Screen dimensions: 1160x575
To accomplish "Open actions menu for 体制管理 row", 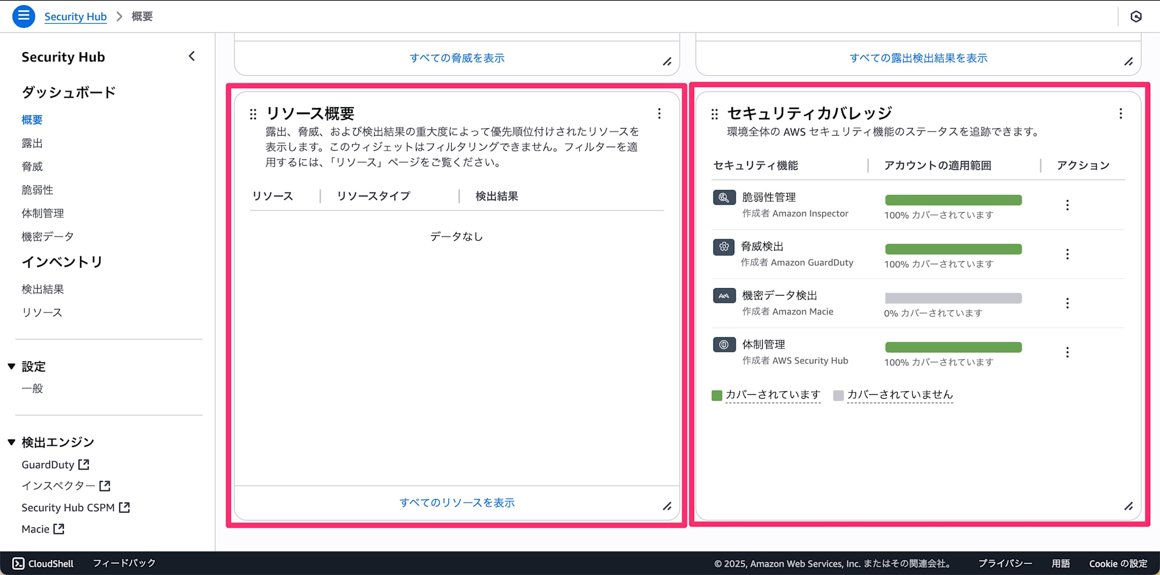I will tap(1067, 352).
